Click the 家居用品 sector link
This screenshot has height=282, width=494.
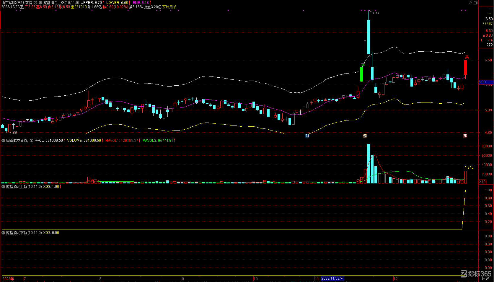[169, 7]
